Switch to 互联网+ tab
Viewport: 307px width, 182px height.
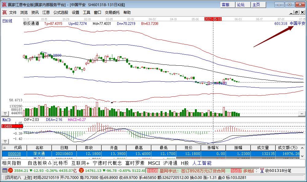tap(80, 163)
